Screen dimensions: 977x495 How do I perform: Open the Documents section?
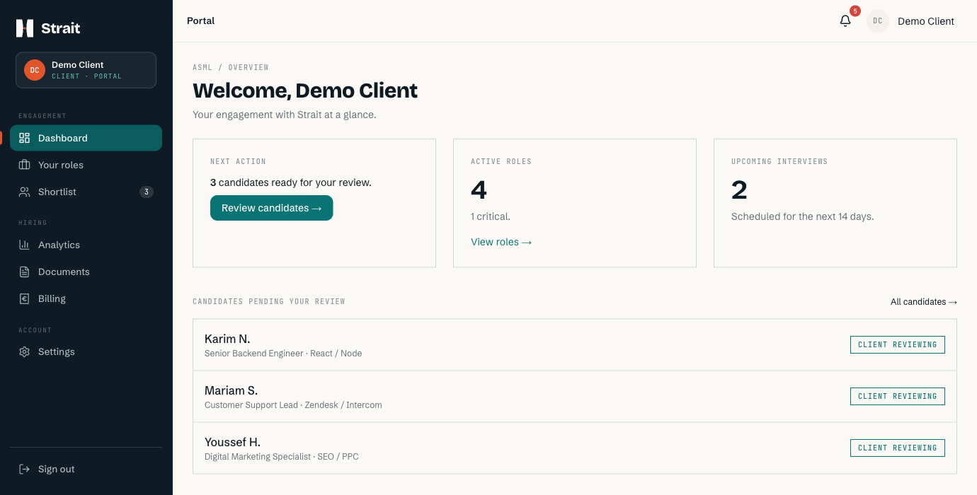(x=86, y=272)
